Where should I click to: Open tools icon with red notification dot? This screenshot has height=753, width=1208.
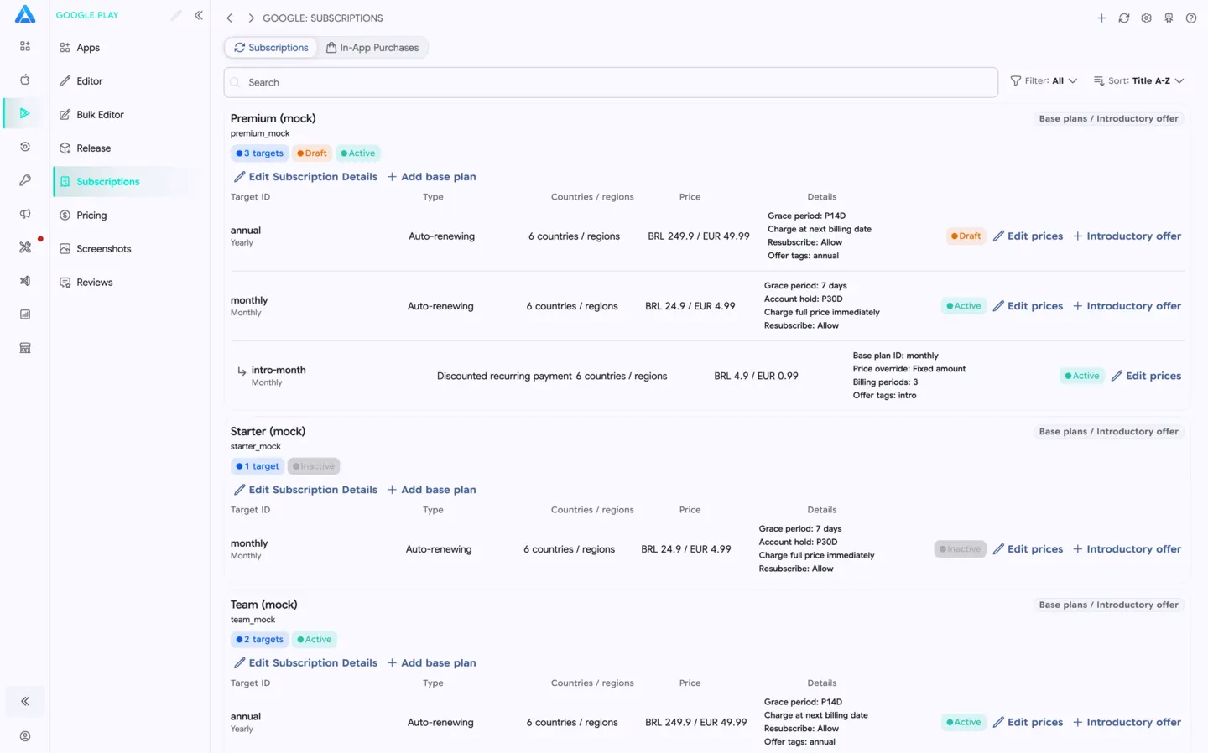[25, 247]
